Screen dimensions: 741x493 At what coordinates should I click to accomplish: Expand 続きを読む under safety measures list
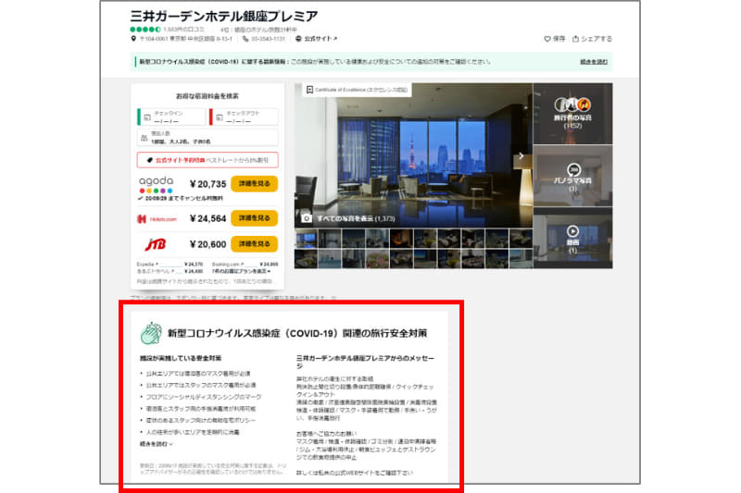(x=157, y=444)
